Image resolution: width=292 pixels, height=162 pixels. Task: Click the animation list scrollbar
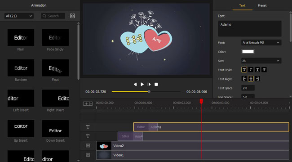pos(79,52)
